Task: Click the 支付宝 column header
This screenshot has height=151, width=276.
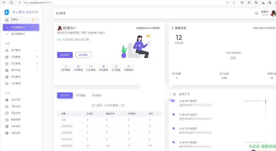Action: [x=90, y=114]
